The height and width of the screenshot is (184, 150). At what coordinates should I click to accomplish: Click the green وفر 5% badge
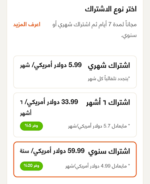(x=31, y=126)
